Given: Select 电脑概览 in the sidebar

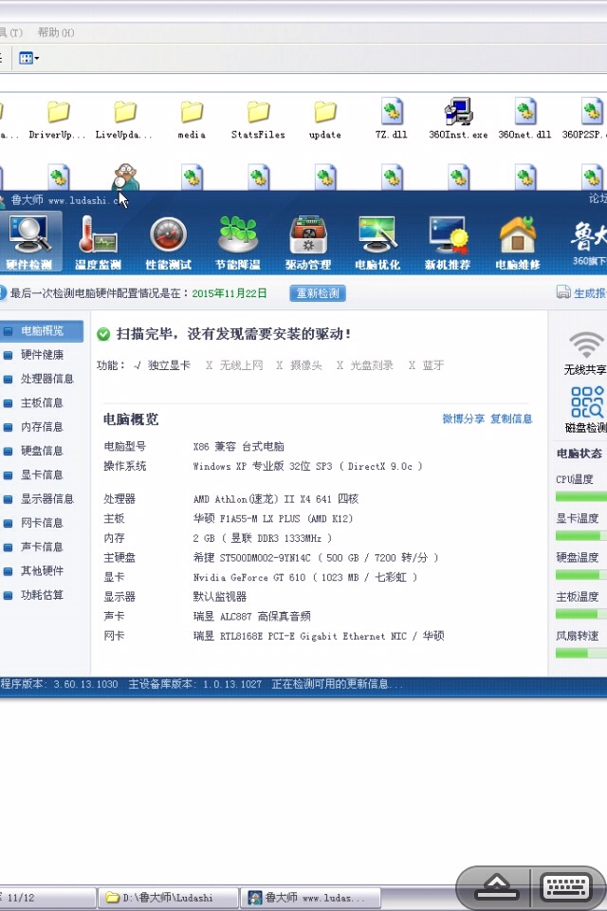Looking at the screenshot, I should tap(41, 331).
